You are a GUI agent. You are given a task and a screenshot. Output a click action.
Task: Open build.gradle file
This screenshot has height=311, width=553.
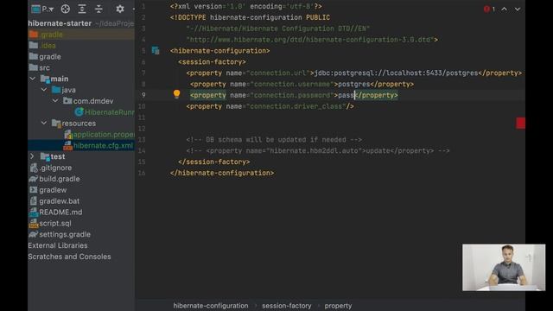coord(54,179)
